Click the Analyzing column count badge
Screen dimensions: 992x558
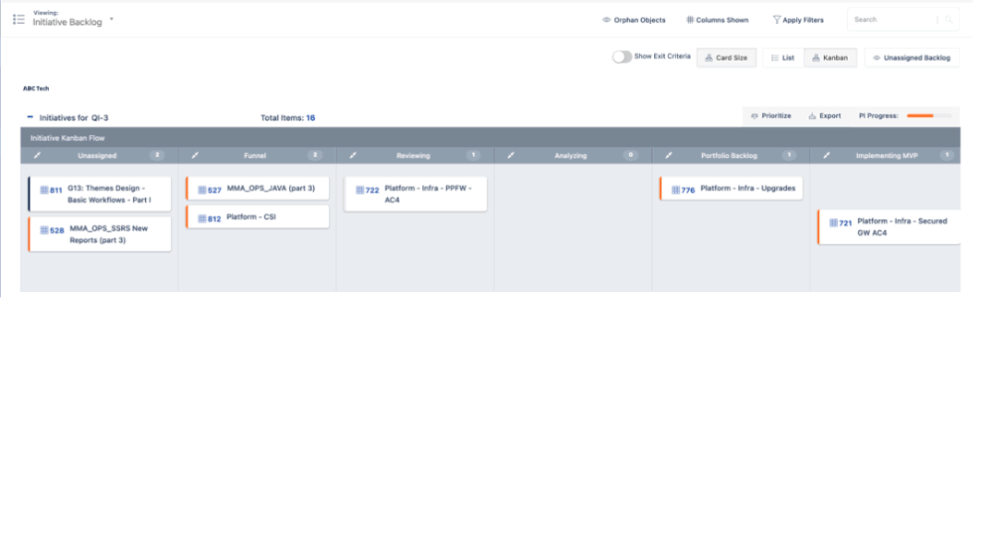point(631,156)
